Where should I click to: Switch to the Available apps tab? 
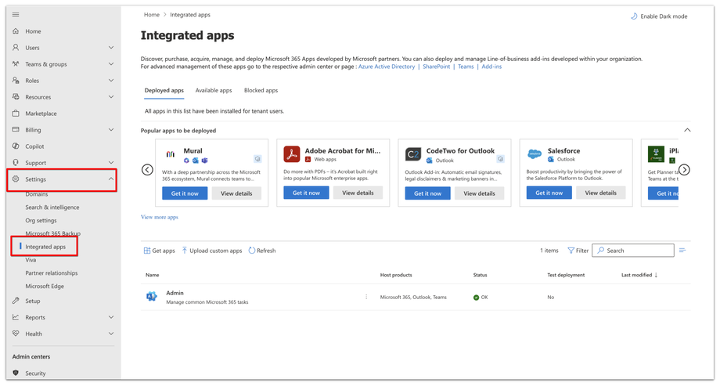[x=214, y=91]
